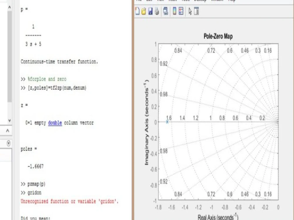The image size is (294, 220).
Task: Click the '[z,poles]=tf2zp(num,denum)' command
Action: coord(57,88)
